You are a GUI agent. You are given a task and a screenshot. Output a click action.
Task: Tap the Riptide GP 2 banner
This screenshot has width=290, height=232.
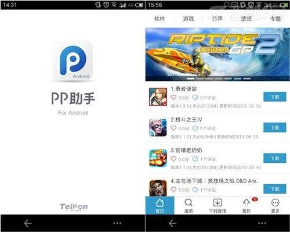pos(217,54)
